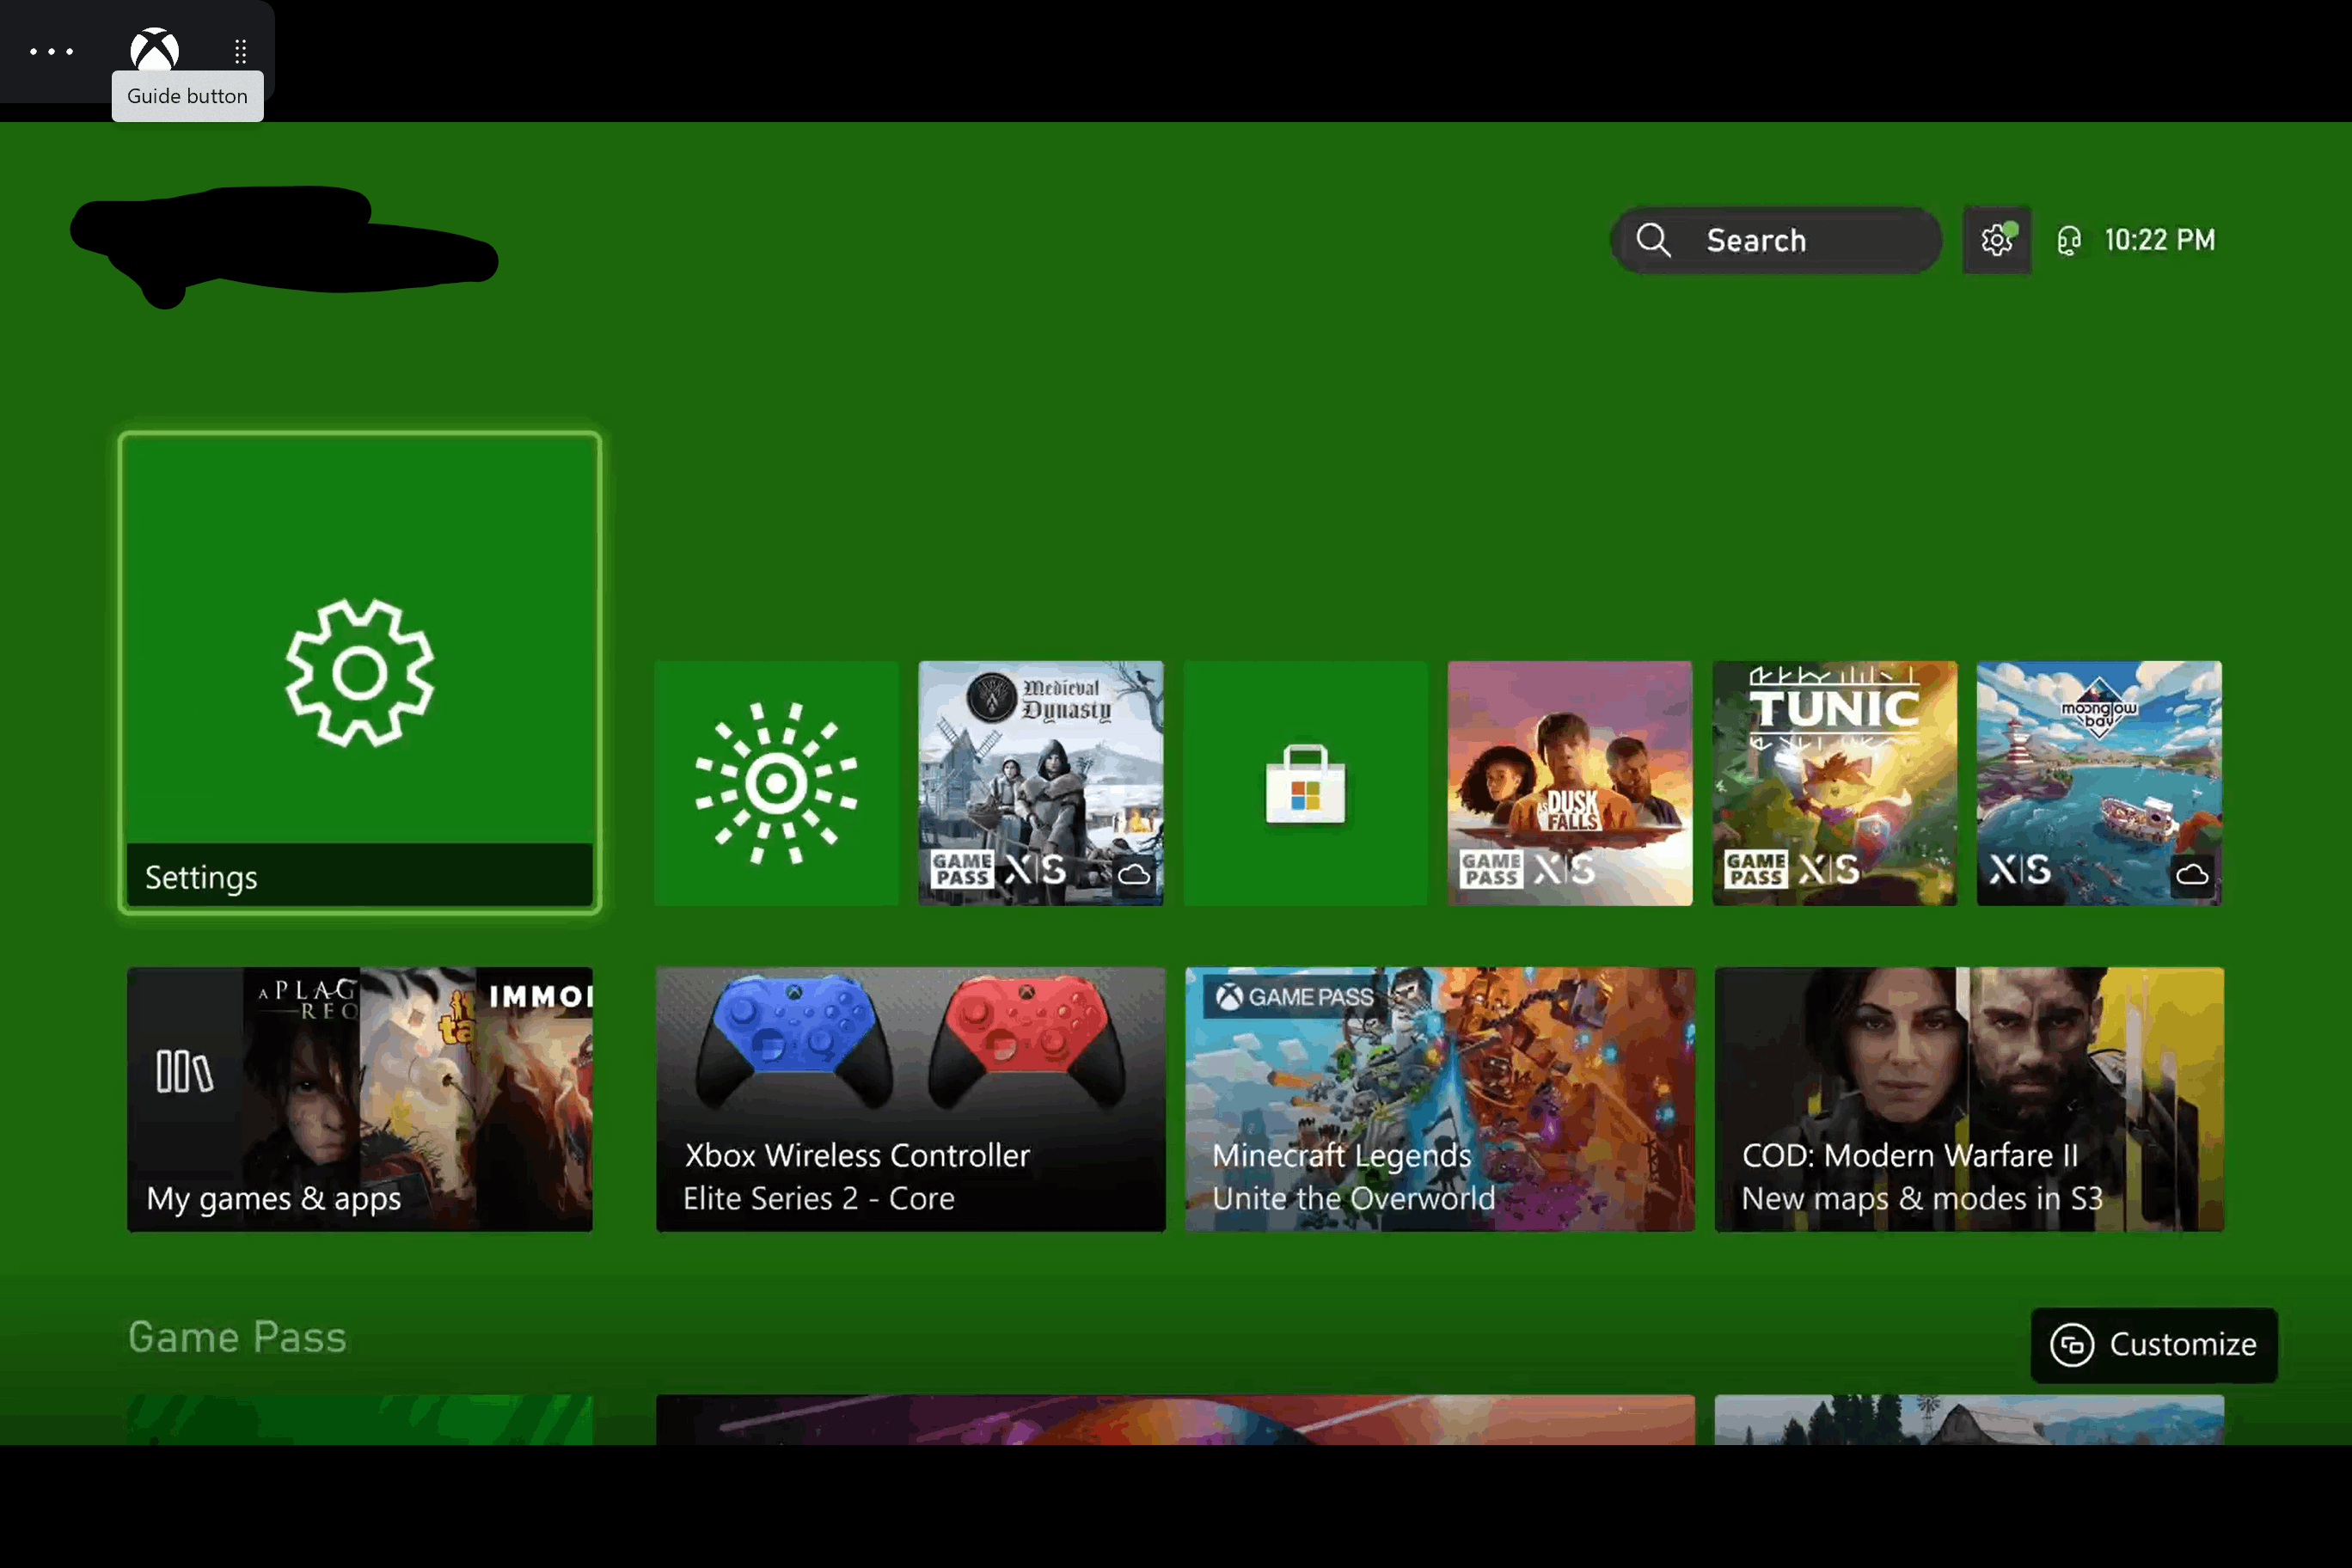
Task: Click the Customize button for dashboard
Action: point(2154,1344)
